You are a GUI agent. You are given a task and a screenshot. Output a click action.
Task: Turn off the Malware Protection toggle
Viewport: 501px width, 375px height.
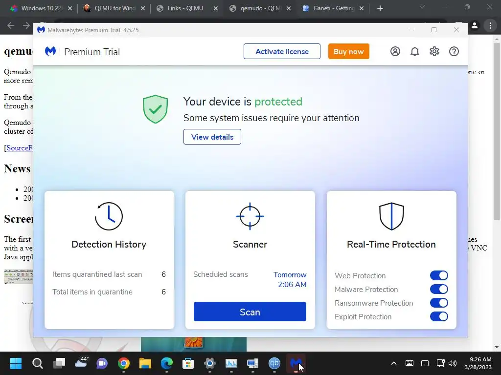click(x=439, y=289)
